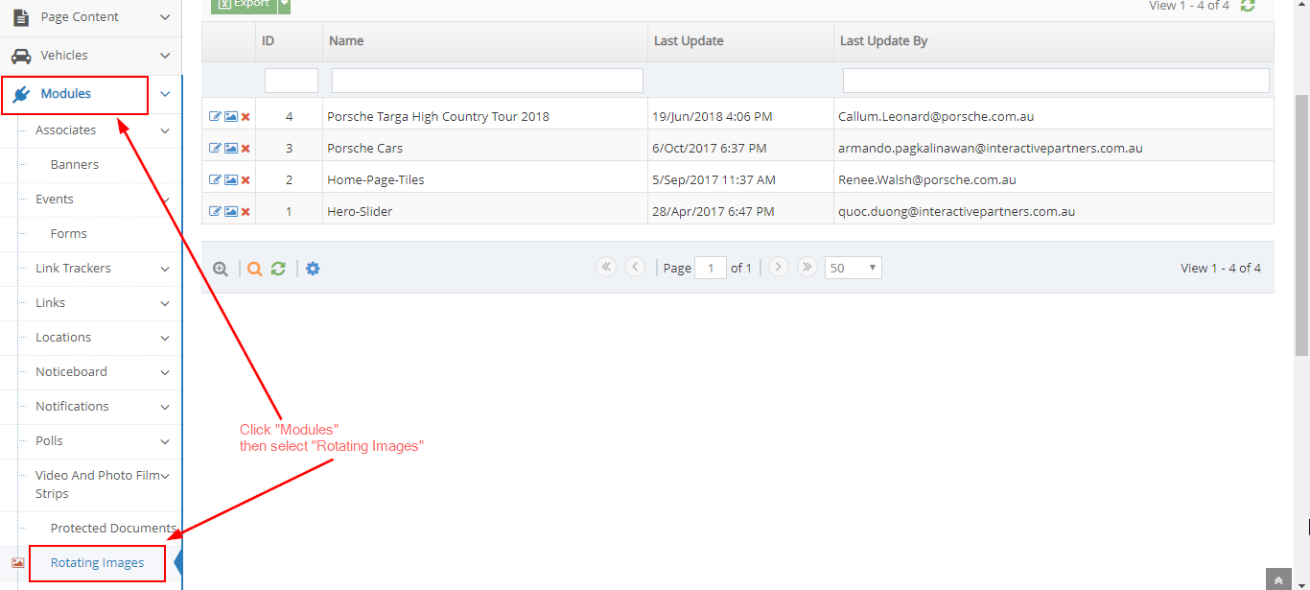Delete the Home-Page-Tiles row with red X

click(246, 180)
